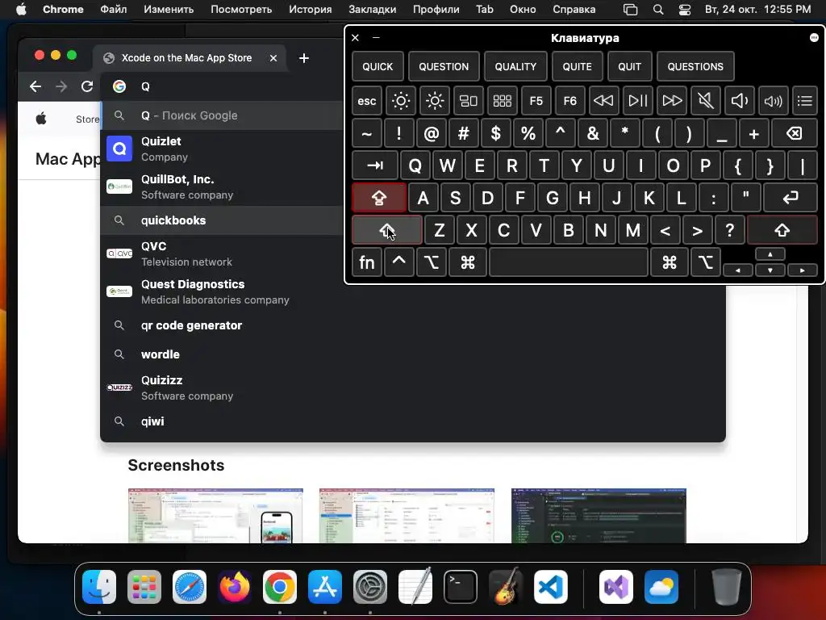Viewport: 826px width, 620px height.
Task: Toggle the caps lock key
Action: [x=379, y=198]
